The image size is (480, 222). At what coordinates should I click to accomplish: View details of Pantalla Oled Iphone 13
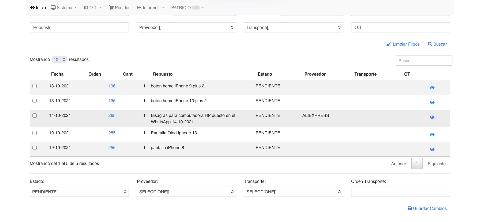[432, 135]
